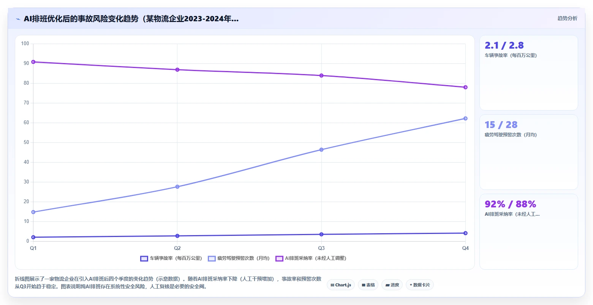Click the chart title AI排班优化后的事故风险变化趋势

pos(131,19)
